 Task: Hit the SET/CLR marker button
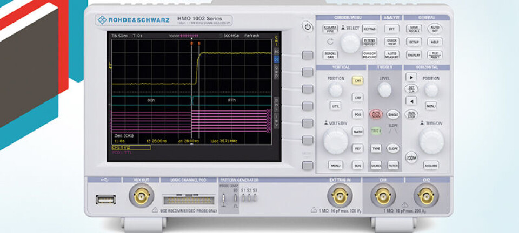click(411, 89)
